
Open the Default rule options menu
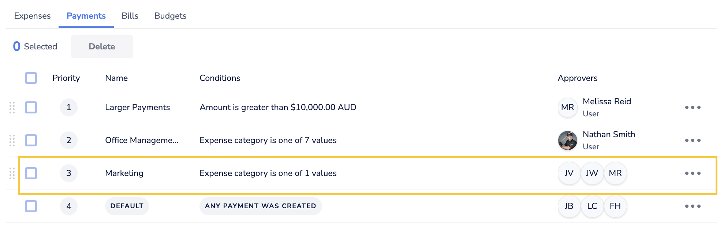point(693,206)
